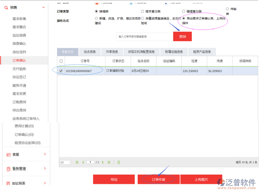Screen dimensions: 259x193
Task: Go to previous page in pagination
Action: [x=83, y=162]
